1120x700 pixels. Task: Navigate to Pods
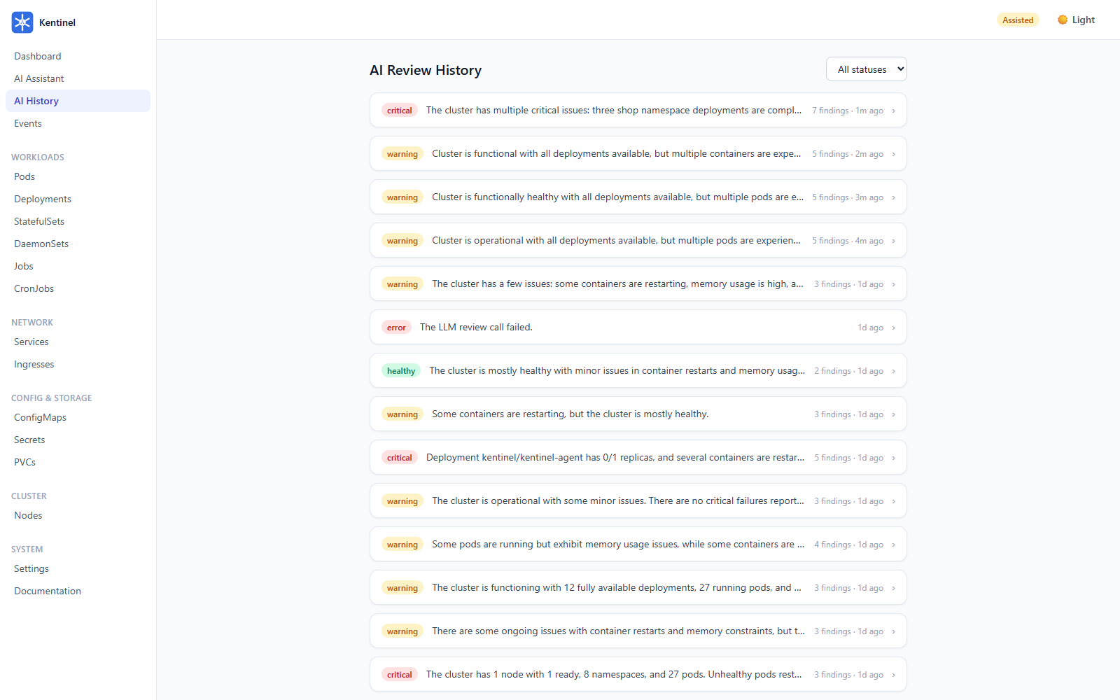(78, 176)
